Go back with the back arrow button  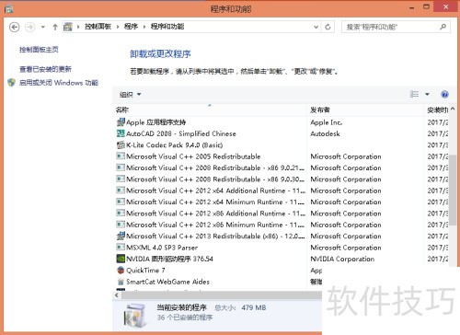tap(14, 27)
